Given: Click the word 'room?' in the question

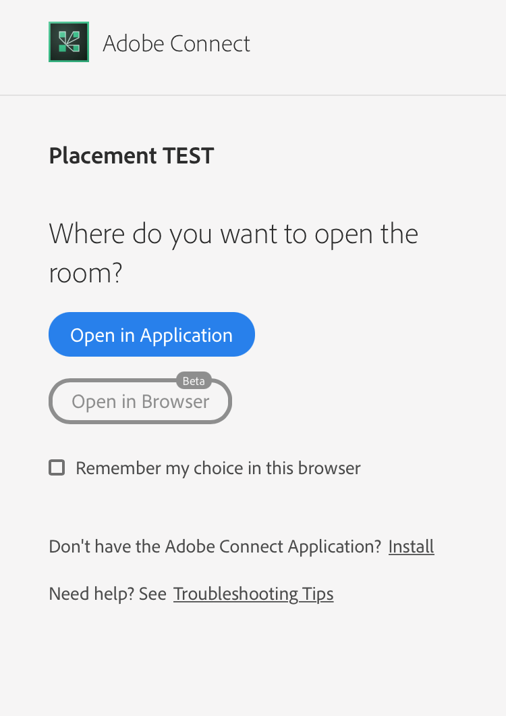Looking at the screenshot, I should pyautogui.click(x=86, y=274).
